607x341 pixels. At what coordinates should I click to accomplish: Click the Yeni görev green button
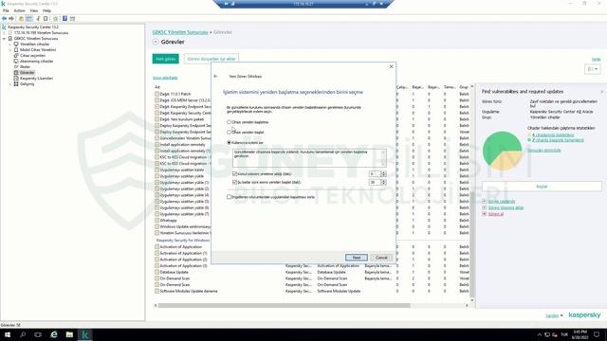(x=166, y=59)
